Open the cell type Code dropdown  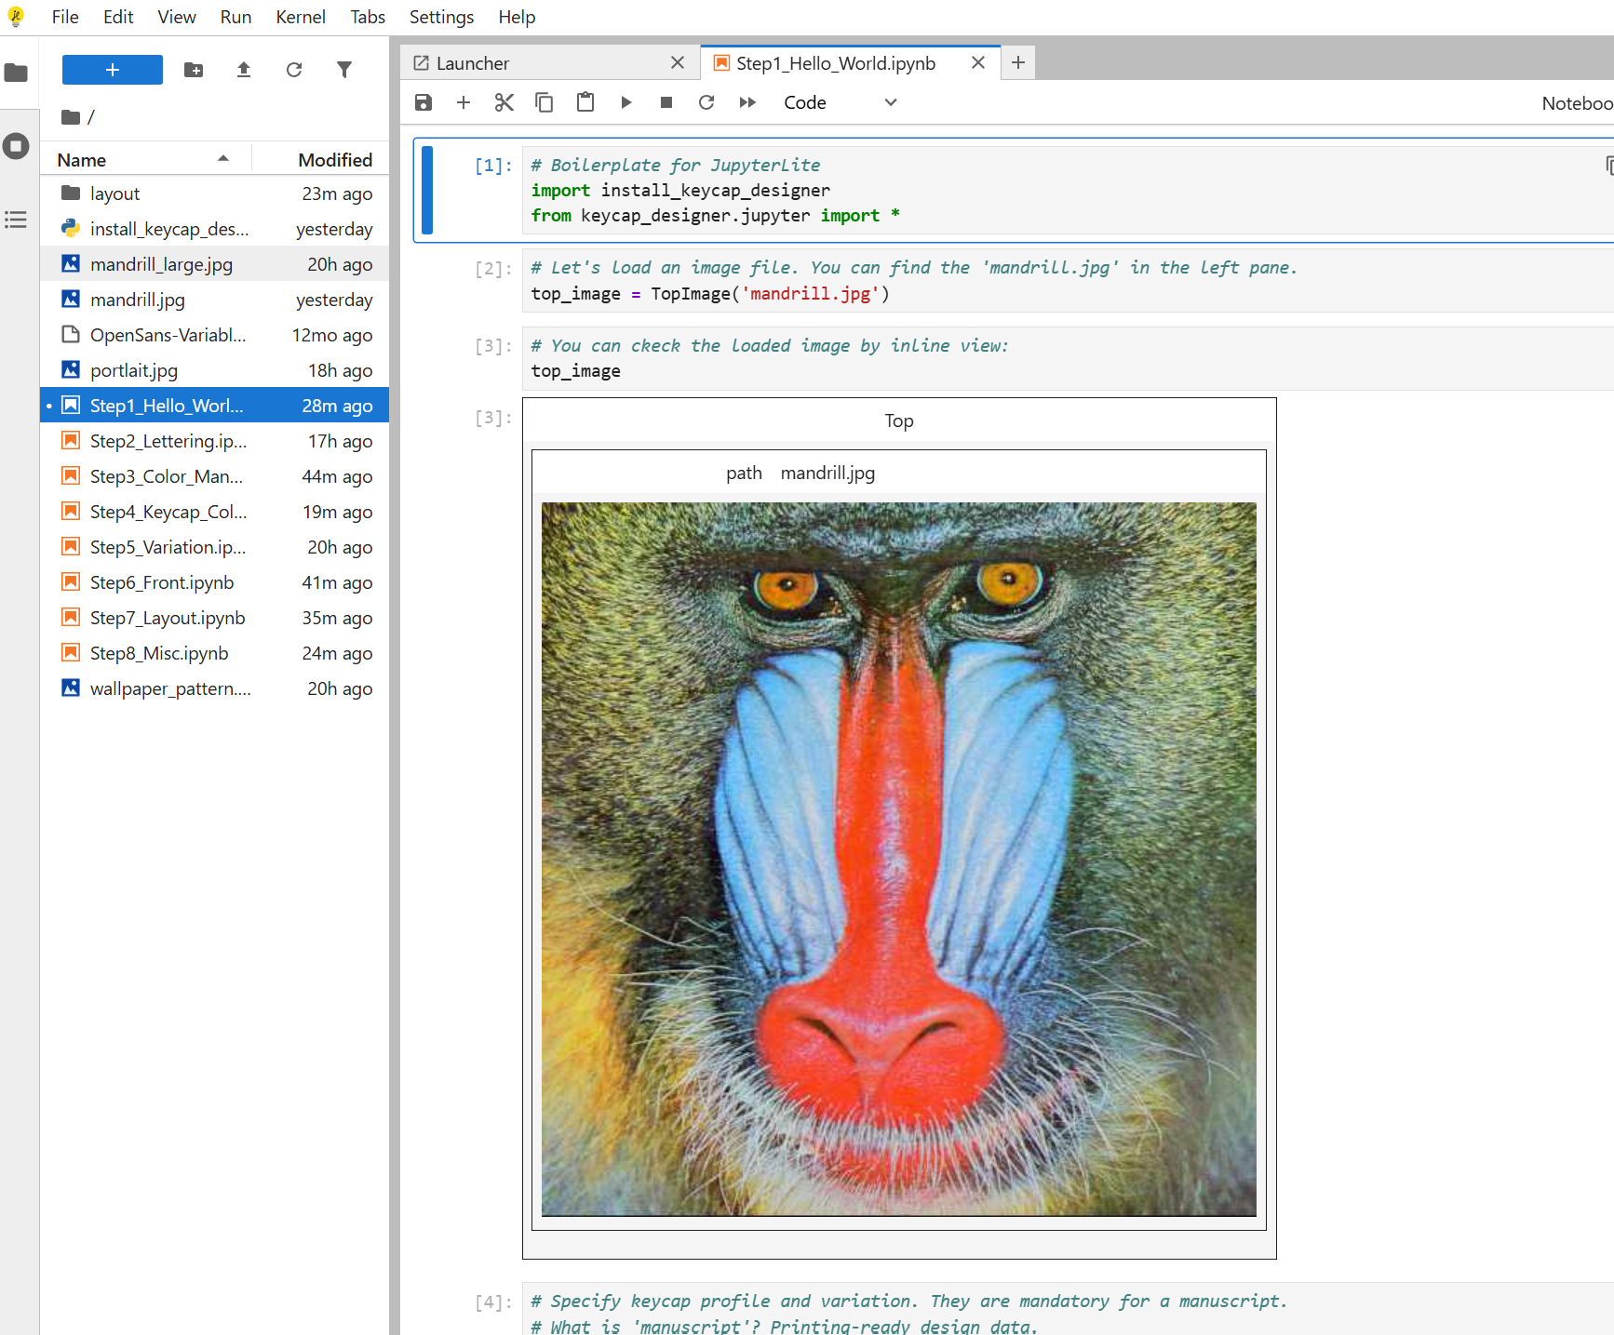841,102
